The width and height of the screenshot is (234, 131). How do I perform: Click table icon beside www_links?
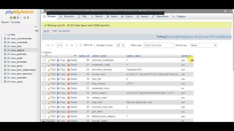8,46
